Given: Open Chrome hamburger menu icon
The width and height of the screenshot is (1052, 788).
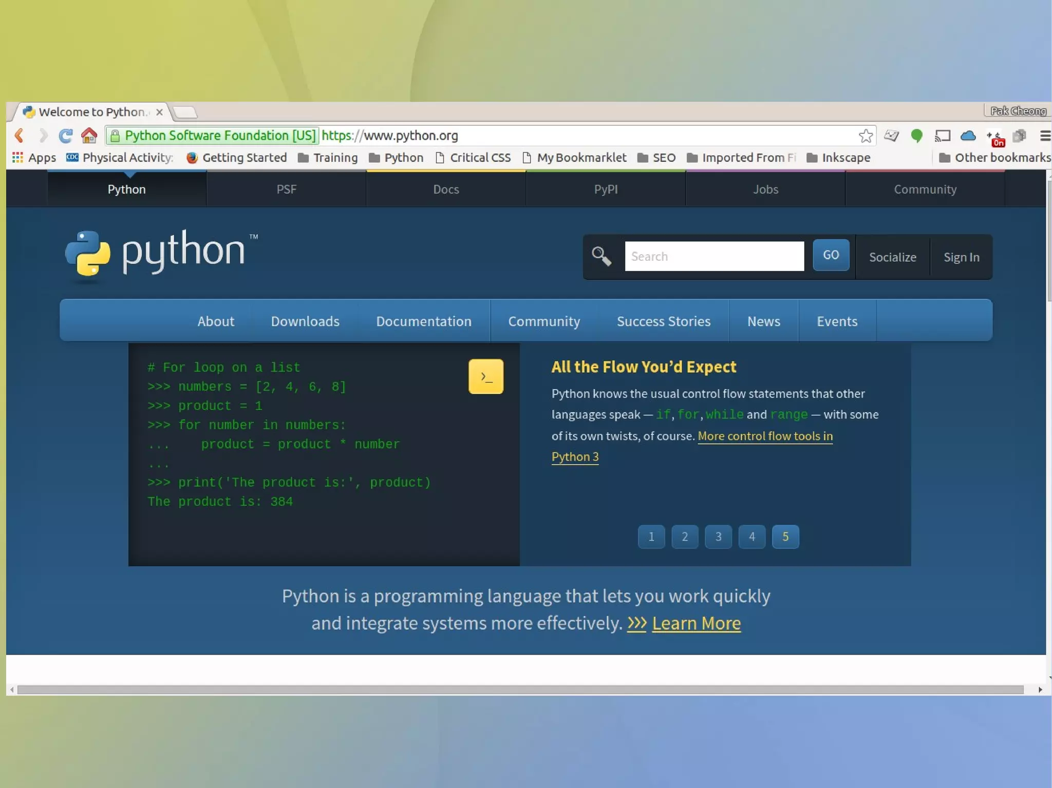Looking at the screenshot, I should pos(1045,136).
